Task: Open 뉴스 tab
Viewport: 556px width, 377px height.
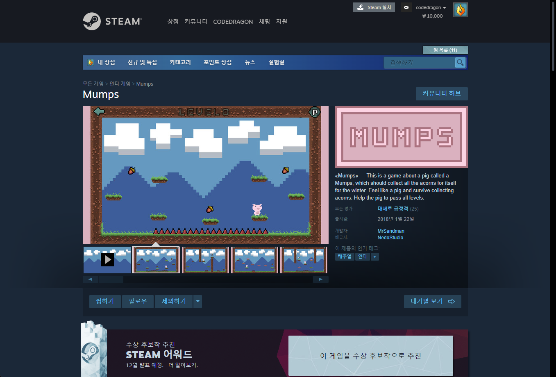Action: [250, 62]
